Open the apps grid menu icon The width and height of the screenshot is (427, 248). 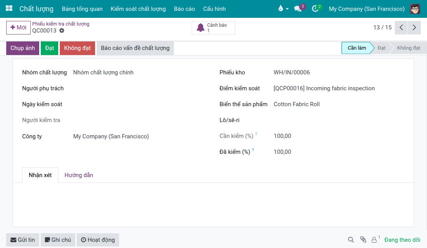click(x=9, y=9)
